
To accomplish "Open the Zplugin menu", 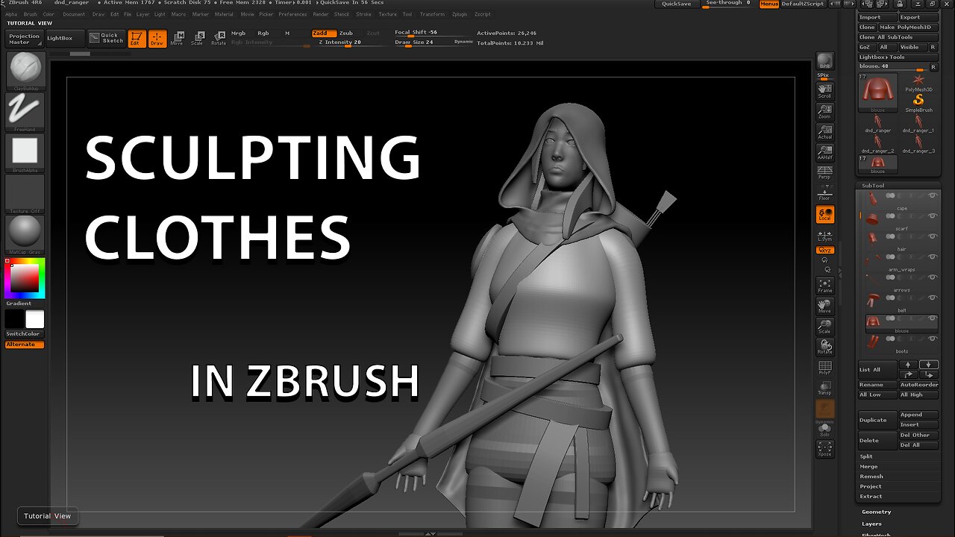I will coord(460,14).
